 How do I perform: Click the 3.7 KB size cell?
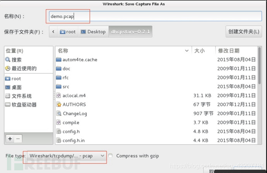pos(201,122)
